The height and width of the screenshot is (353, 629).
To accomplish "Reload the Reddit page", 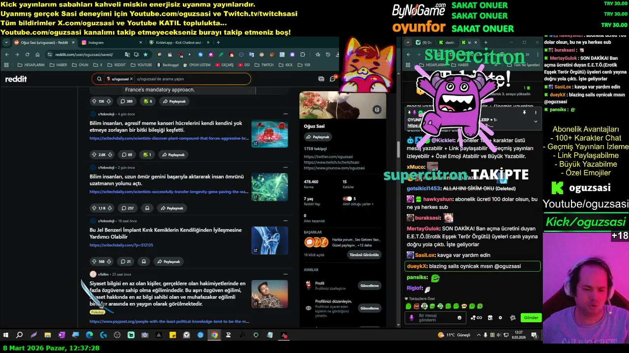I will point(28,54).
